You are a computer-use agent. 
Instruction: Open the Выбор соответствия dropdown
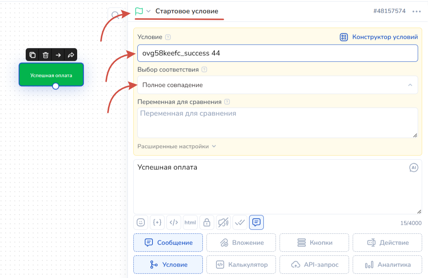coord(277,85)
